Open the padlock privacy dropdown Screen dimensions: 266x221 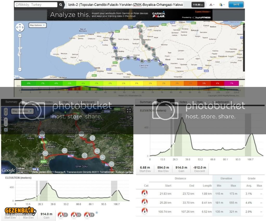click(222, 5)
